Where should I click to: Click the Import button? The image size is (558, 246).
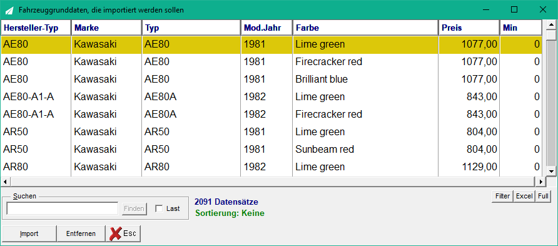click(29, 233)
